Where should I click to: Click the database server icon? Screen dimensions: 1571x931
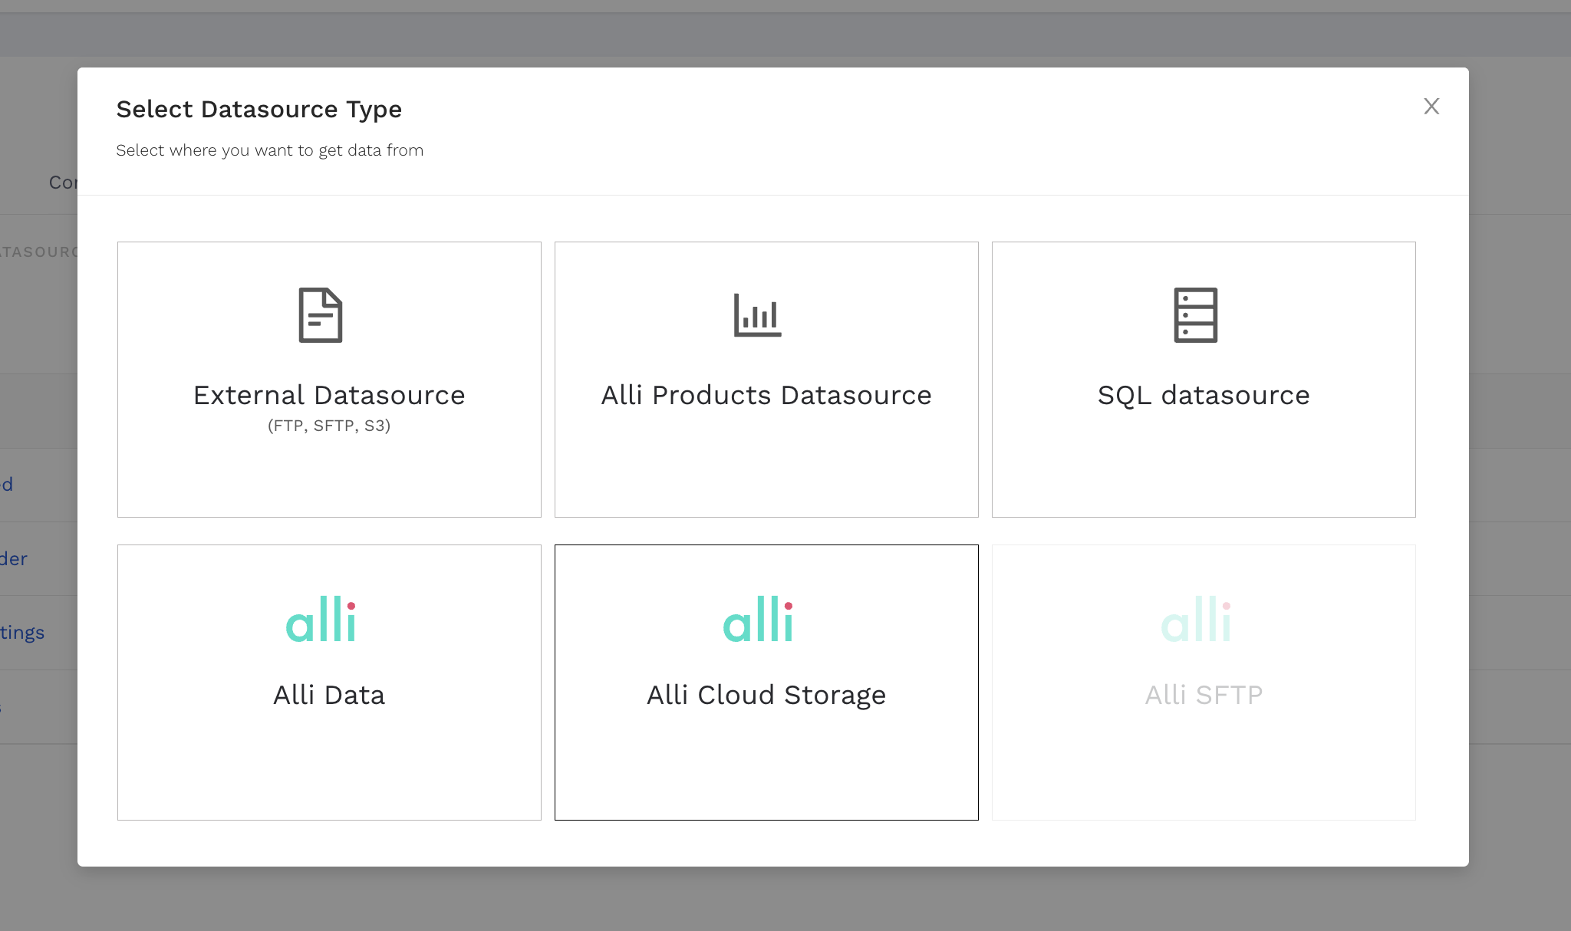pyautogui.click(x=1195, y=315)
